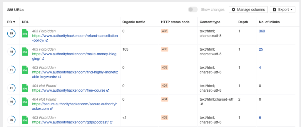Click the <1 organic traffic value

[124, 117]
